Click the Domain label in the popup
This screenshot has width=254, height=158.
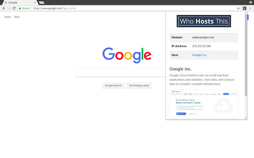(177, 38)
